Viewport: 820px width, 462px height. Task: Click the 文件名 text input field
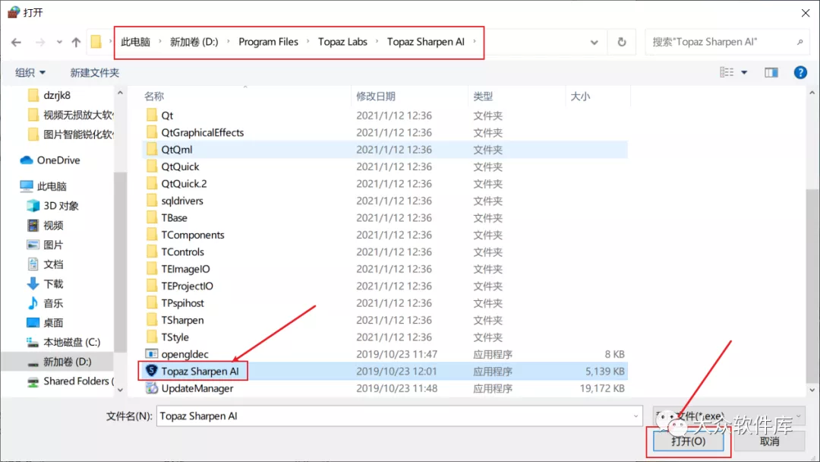(395, 416)
